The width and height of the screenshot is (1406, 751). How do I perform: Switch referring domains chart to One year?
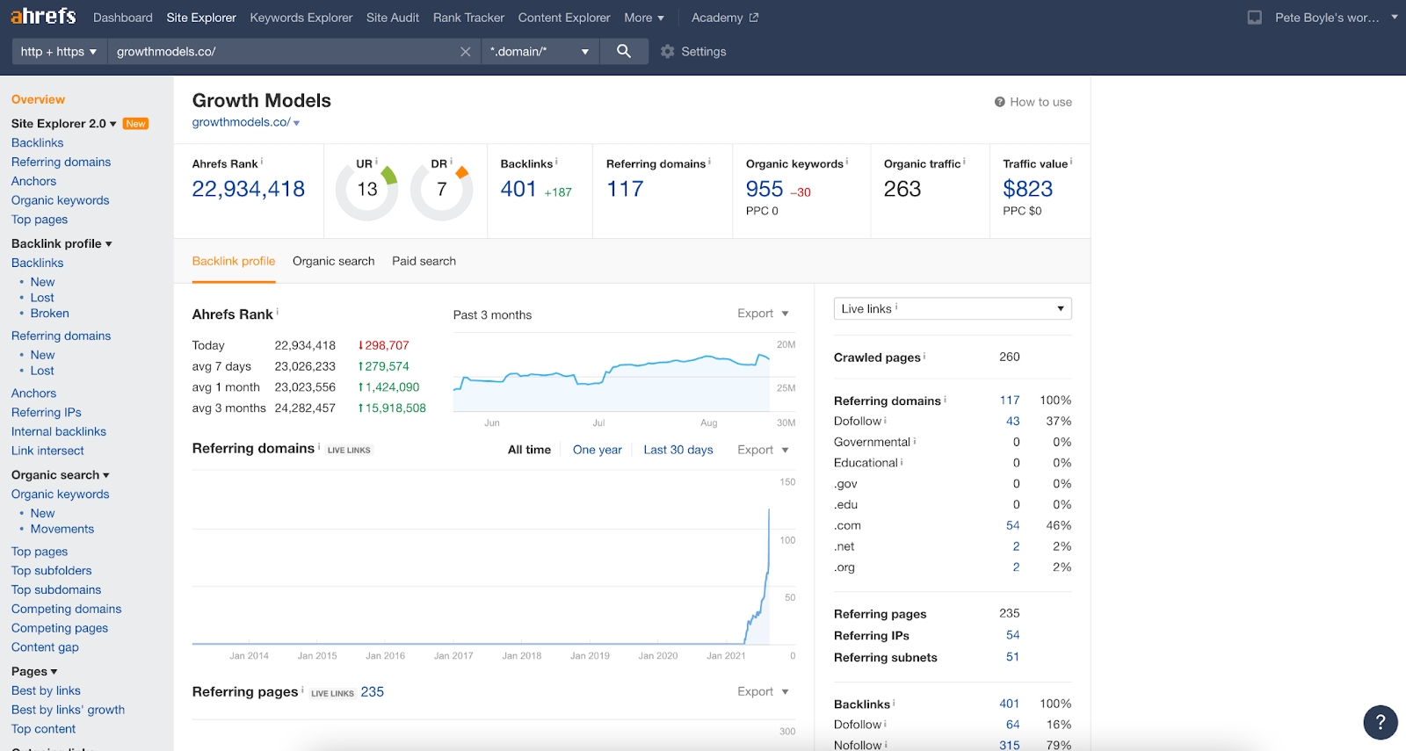pos(597,450)
